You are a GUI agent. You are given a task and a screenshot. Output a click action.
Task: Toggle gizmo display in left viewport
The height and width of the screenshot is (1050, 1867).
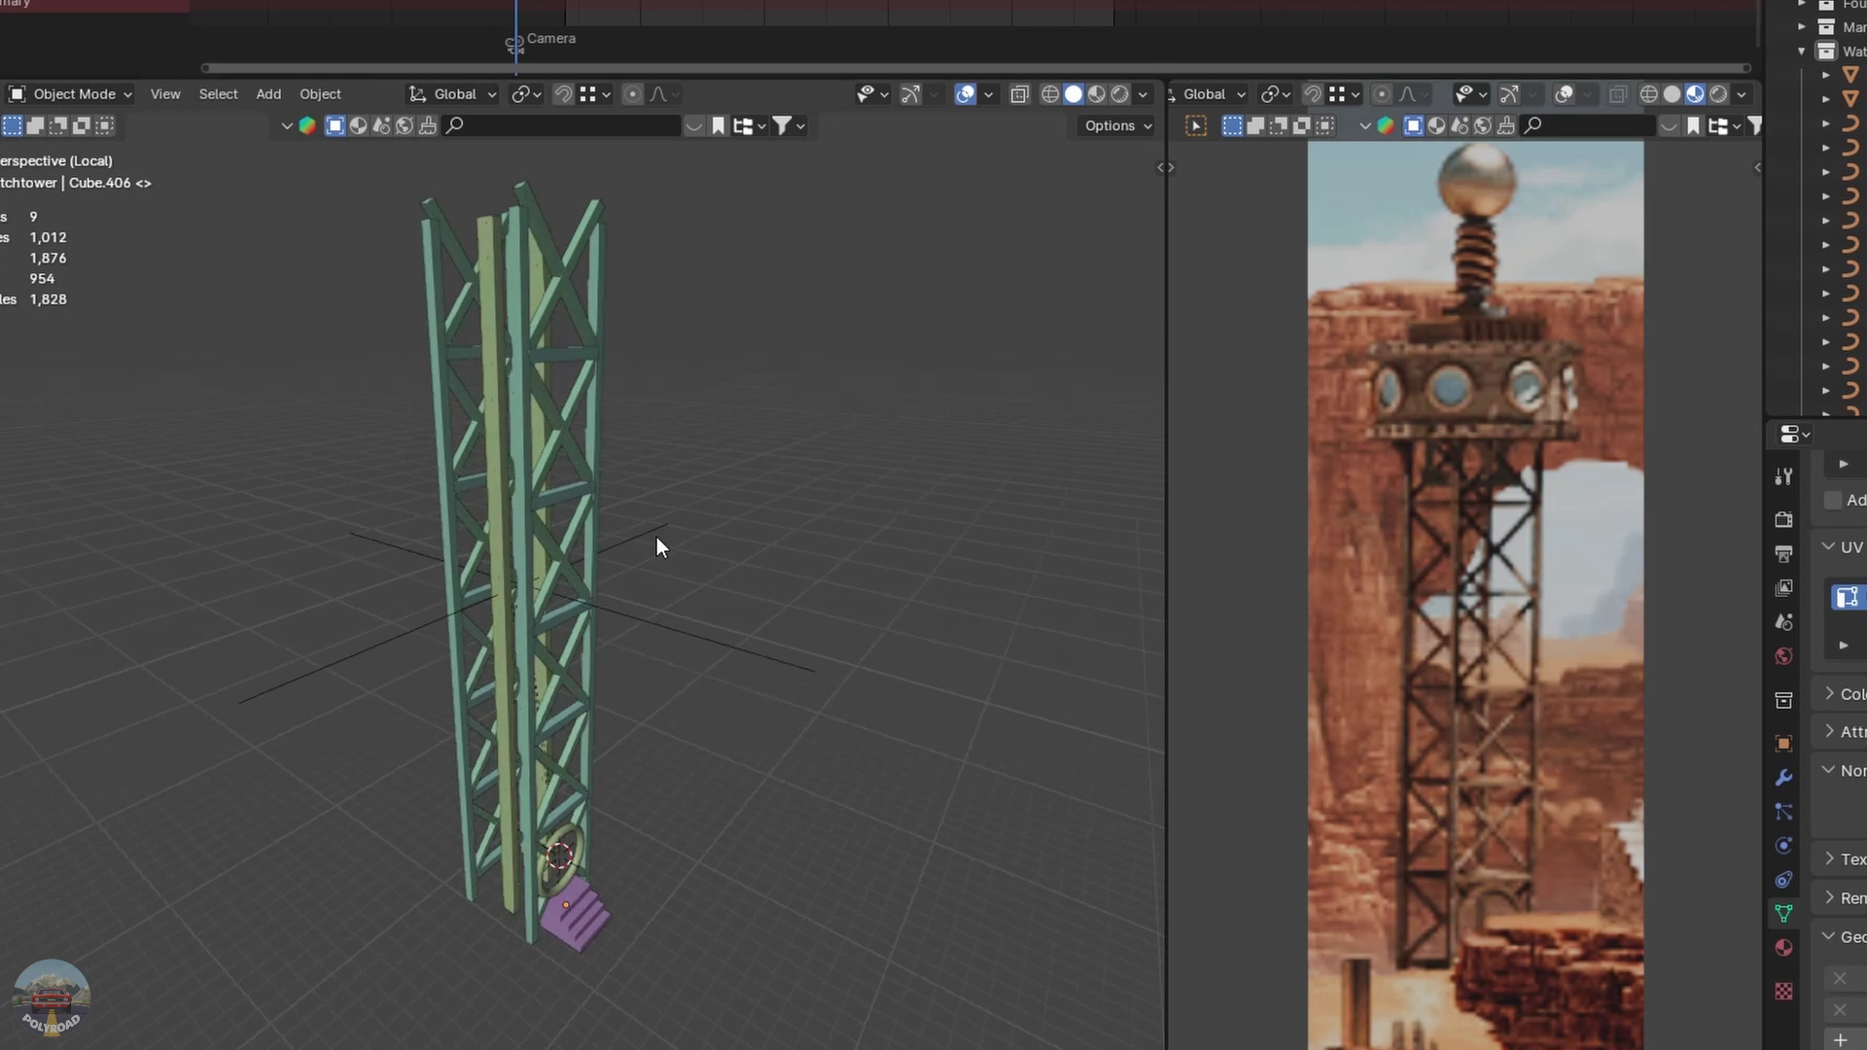(910, 94)
